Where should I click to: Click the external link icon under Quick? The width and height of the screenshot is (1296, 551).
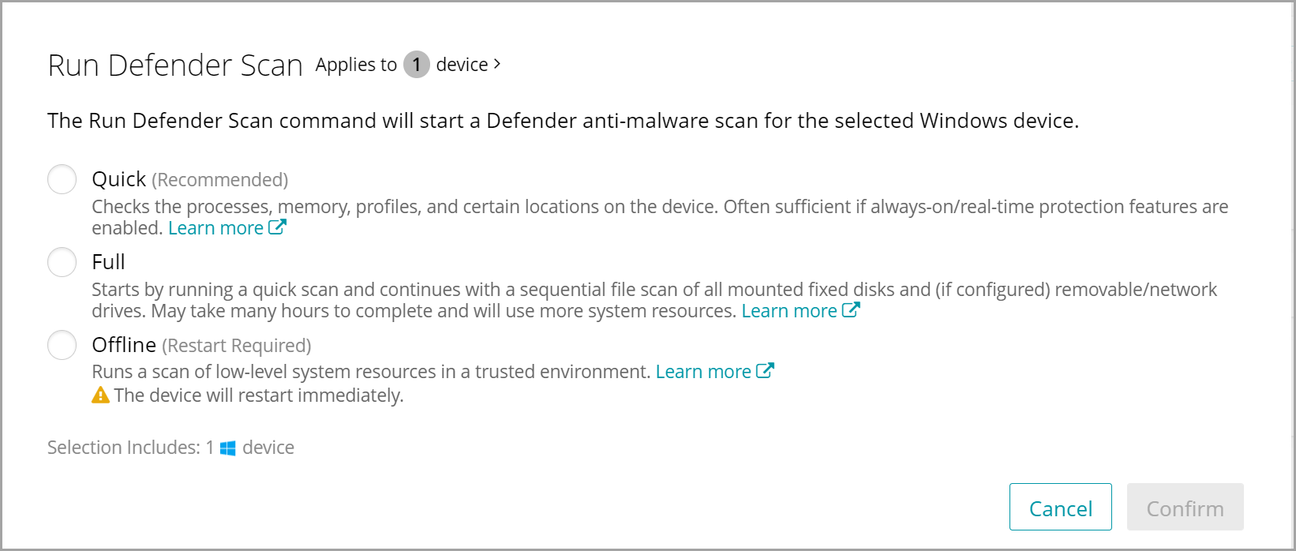[x=277, y=227]
